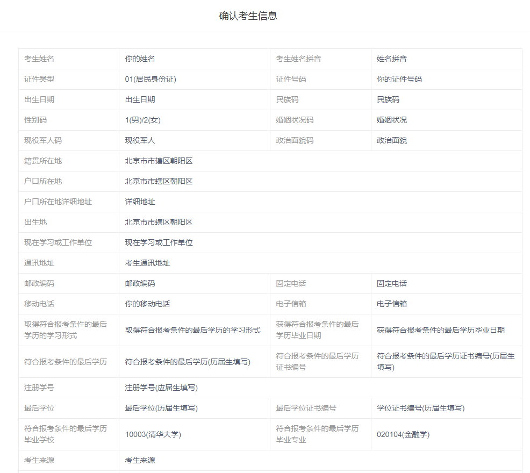Select the value 详细地址
The image size is (530, 473).
coord(140,202)
